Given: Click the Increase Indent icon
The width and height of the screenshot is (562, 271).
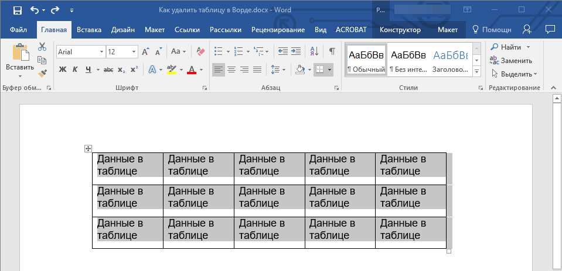Looking at the screenshot, I should click(x=296, y=52).
